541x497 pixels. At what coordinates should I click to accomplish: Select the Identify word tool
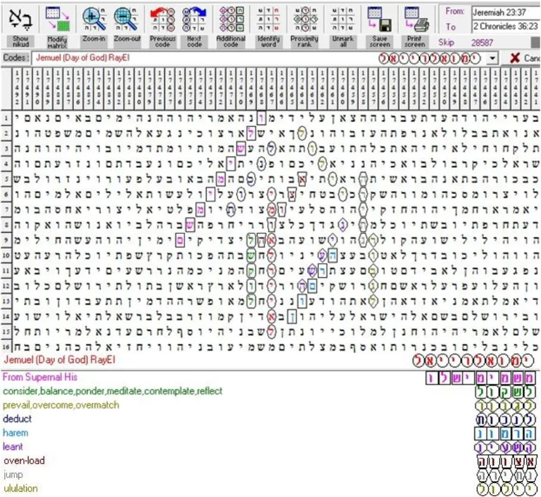tap(268, 19)
